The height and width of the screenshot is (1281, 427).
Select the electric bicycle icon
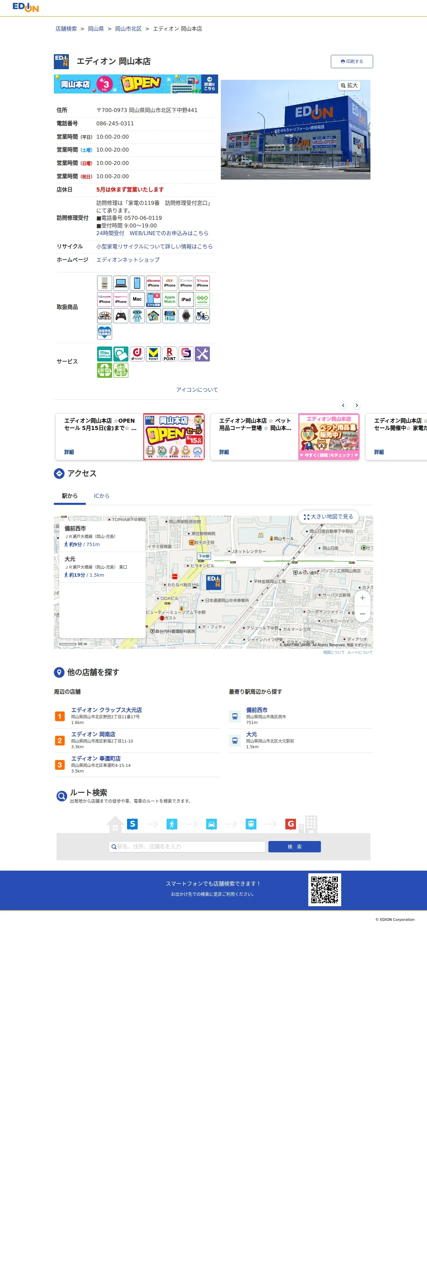point(202,316)
